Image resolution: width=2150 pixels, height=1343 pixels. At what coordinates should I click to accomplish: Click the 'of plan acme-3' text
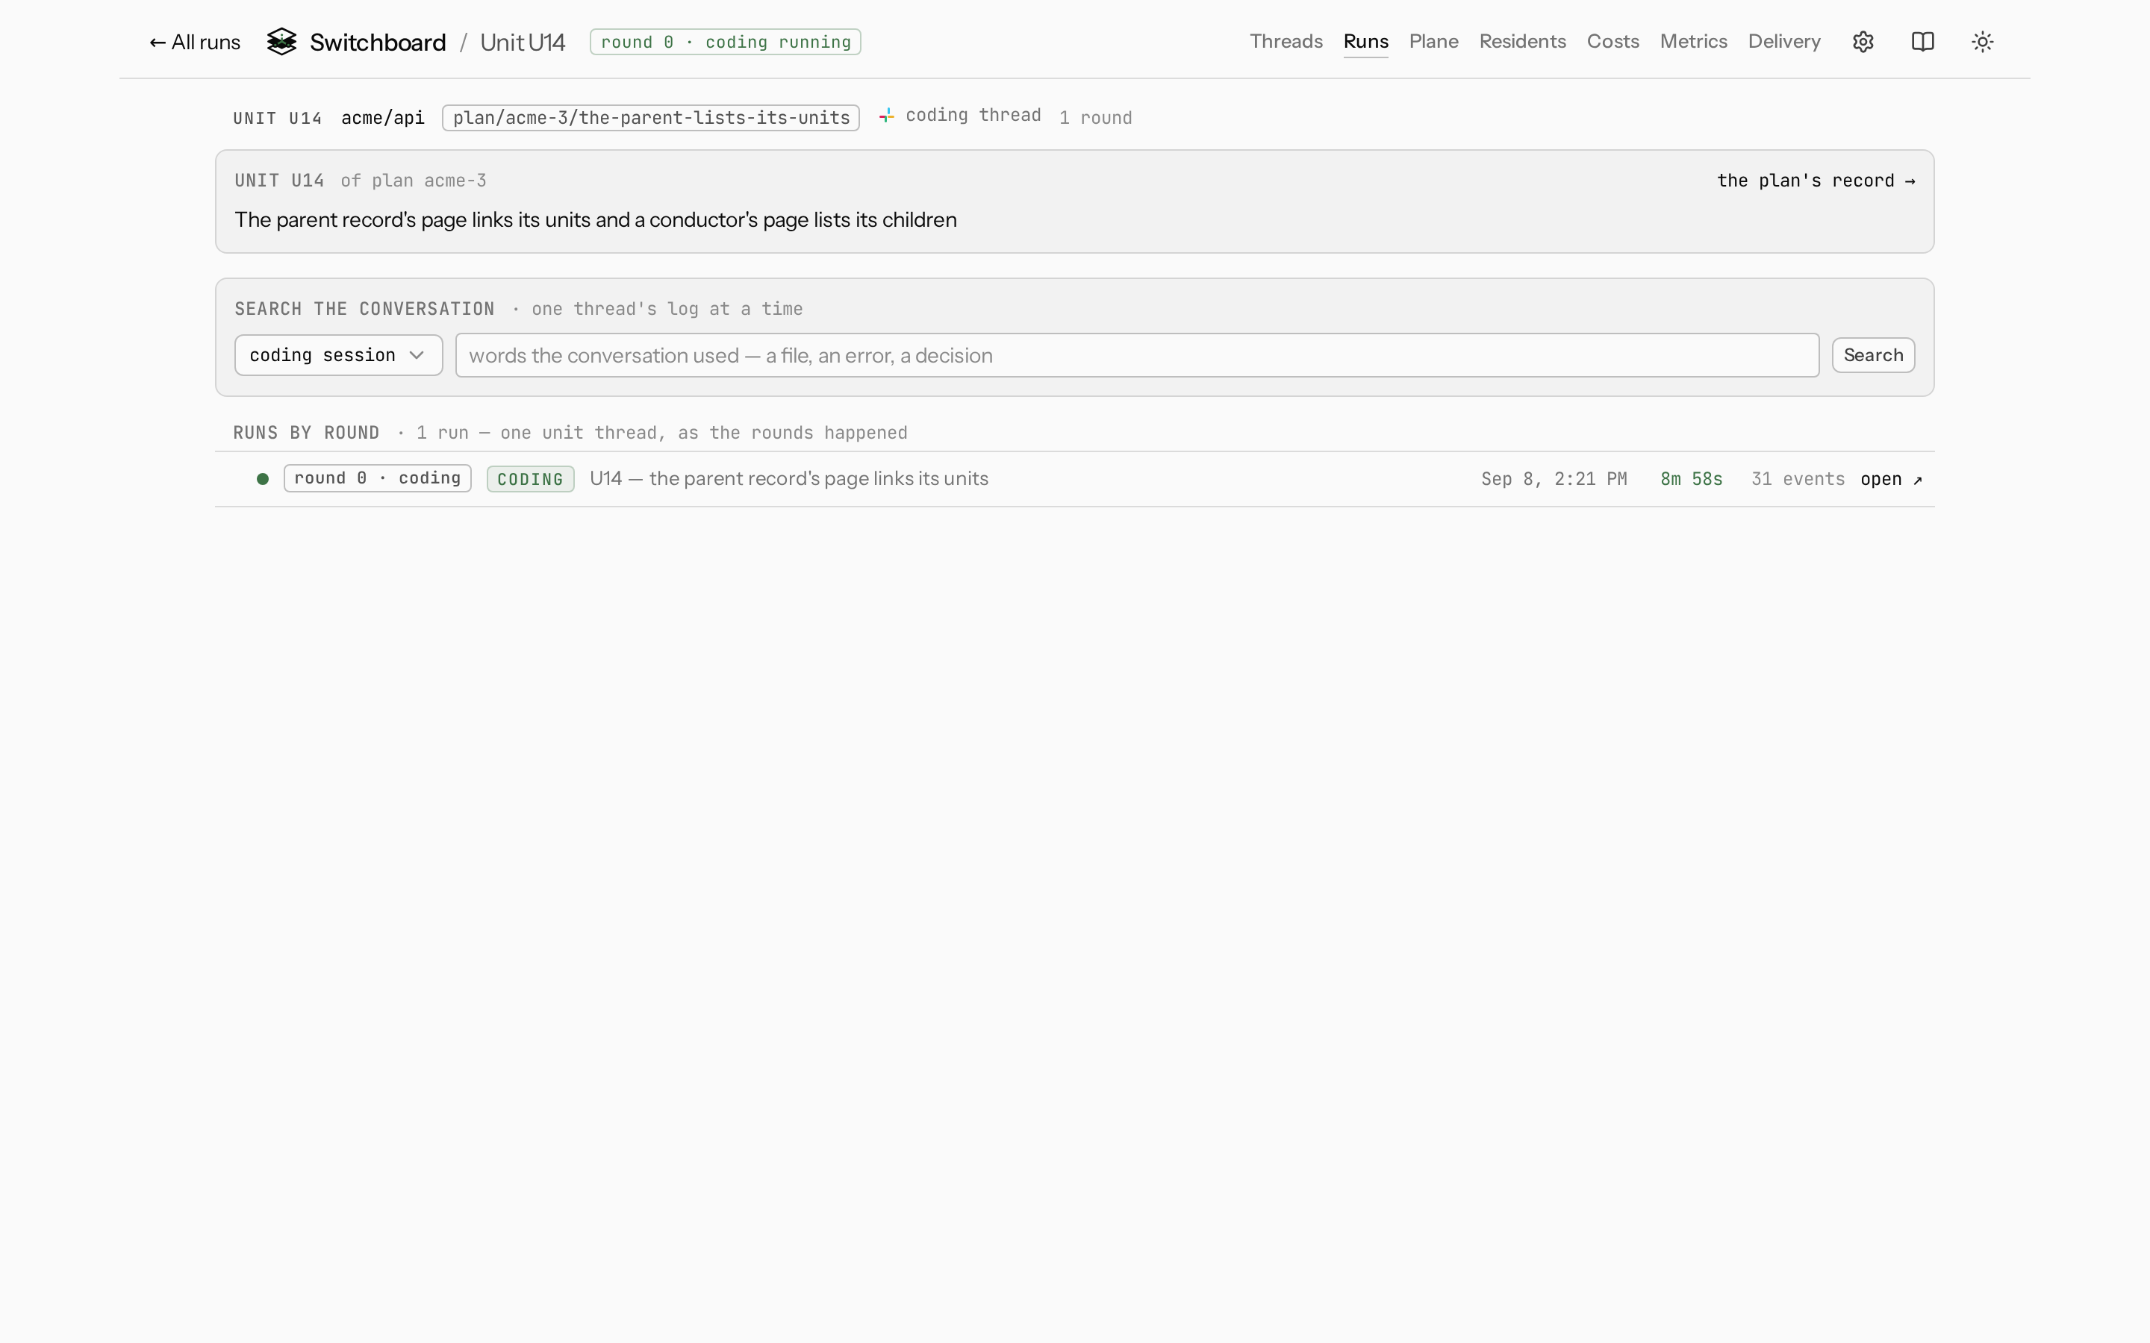click(413, 181)
